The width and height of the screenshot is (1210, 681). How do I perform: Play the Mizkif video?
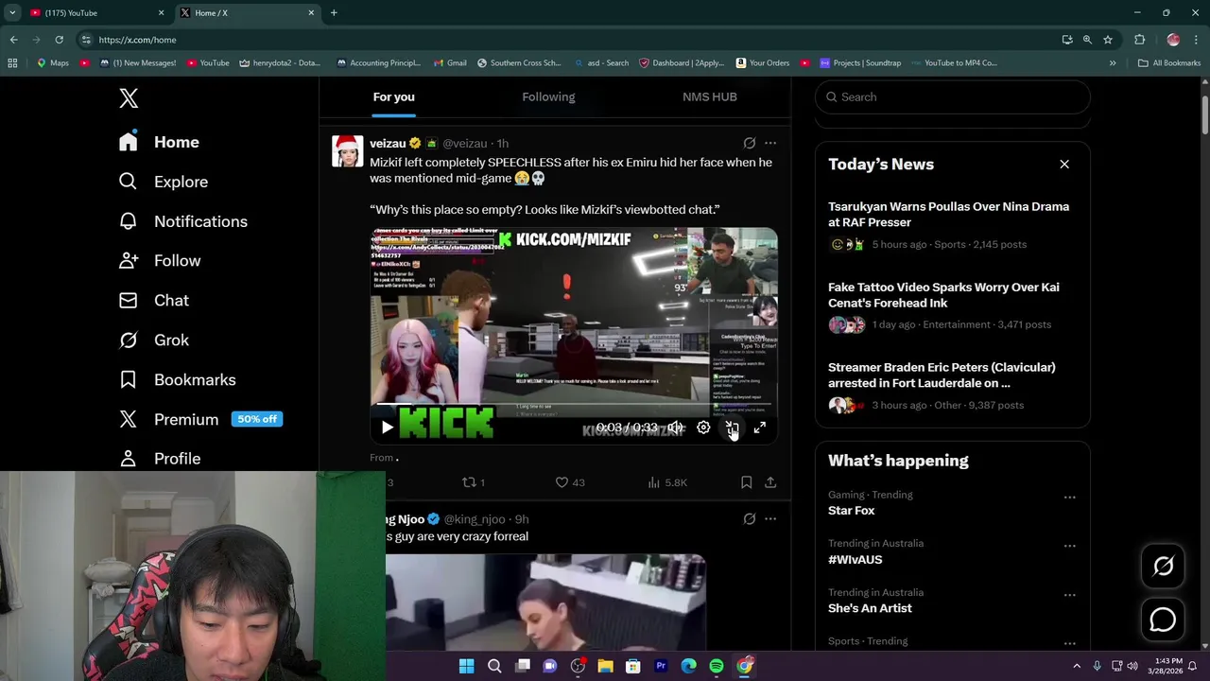point(387,428)
